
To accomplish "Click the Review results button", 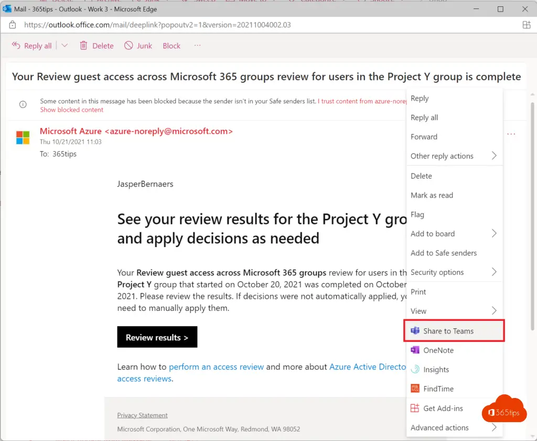I will point(157,337).
